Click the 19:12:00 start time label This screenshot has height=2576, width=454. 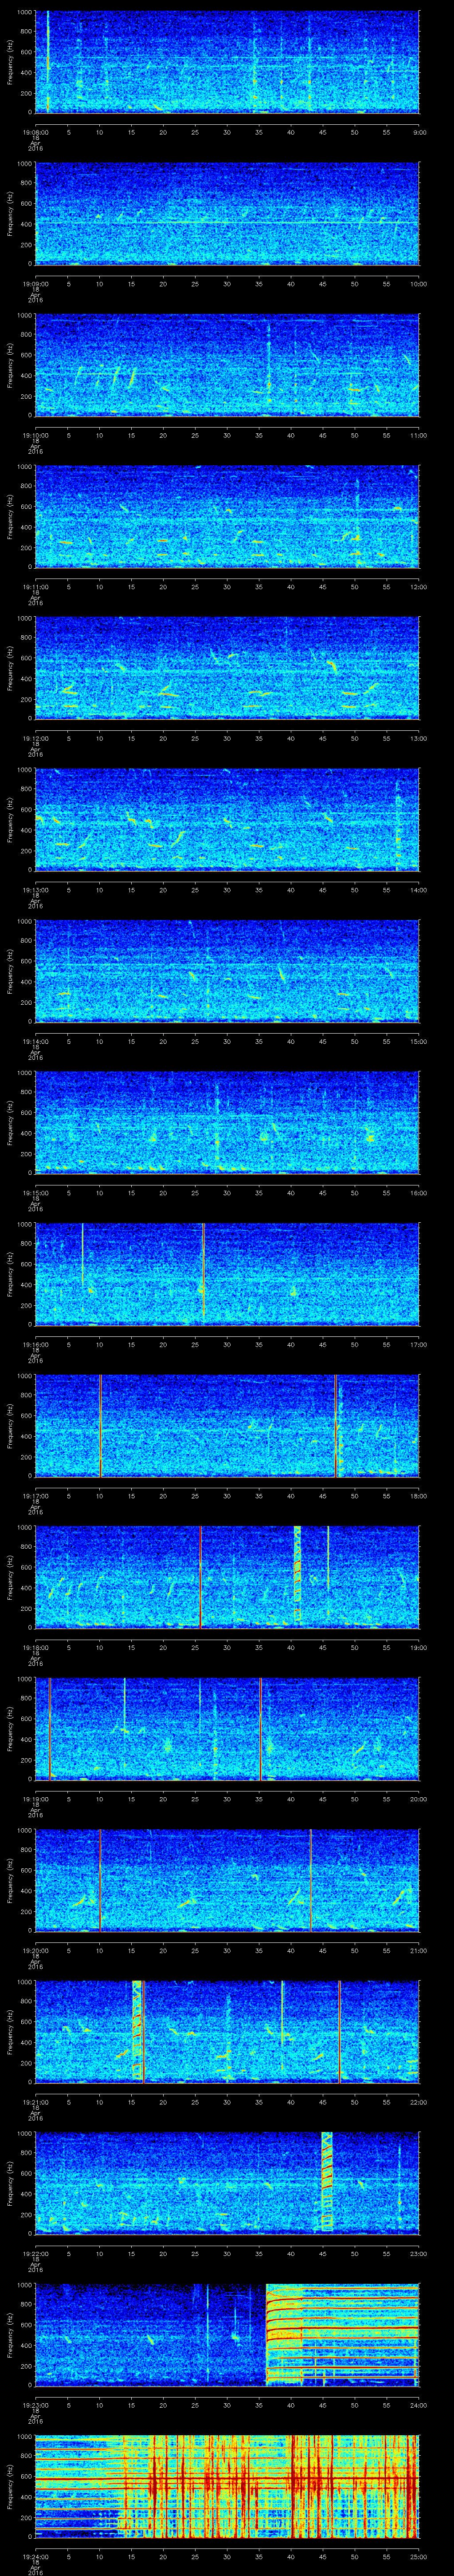(35, 737)
